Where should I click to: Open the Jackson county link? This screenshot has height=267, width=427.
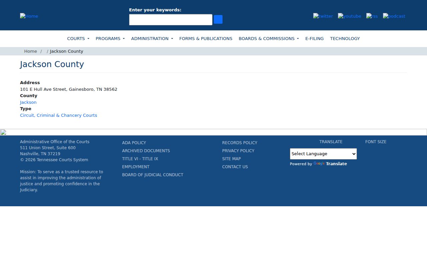tap(28, 102)
